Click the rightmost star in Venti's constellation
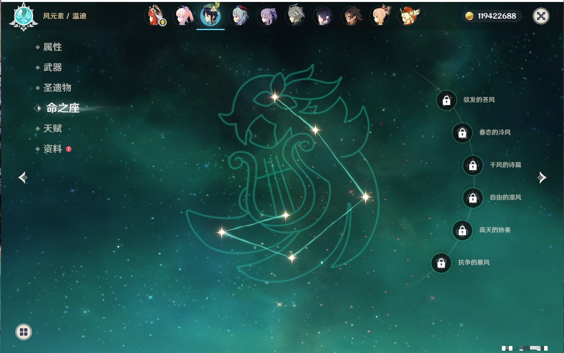This screenshot has width=564, height=353. [366, 197]
